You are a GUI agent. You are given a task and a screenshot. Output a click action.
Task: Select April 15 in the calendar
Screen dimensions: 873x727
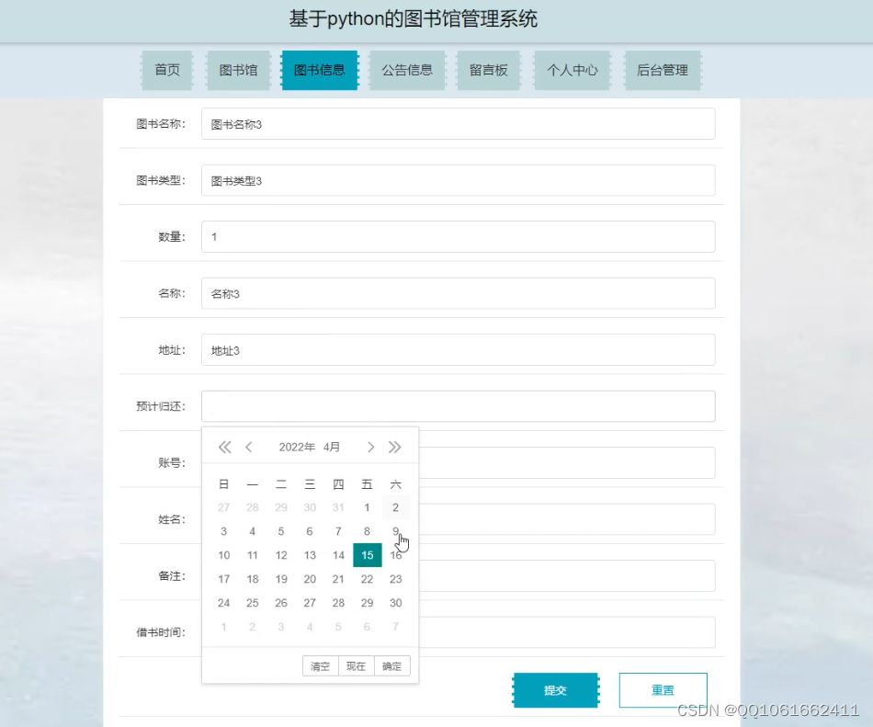point(367,555)
